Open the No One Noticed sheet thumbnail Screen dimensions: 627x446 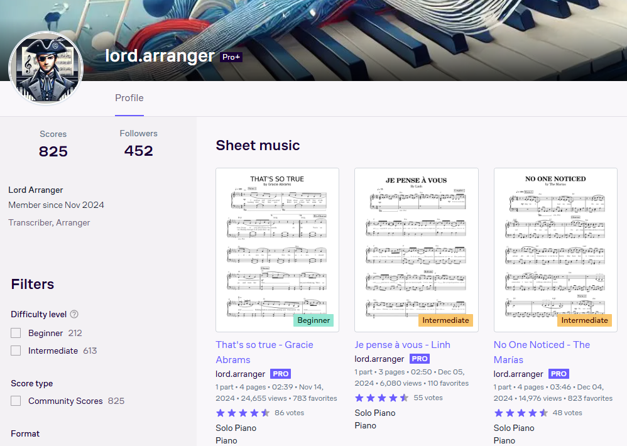[555, 250]
